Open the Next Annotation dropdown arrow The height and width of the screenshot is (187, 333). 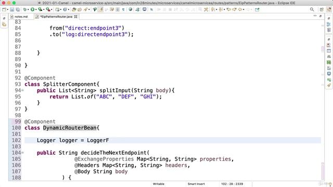[216, 9]
